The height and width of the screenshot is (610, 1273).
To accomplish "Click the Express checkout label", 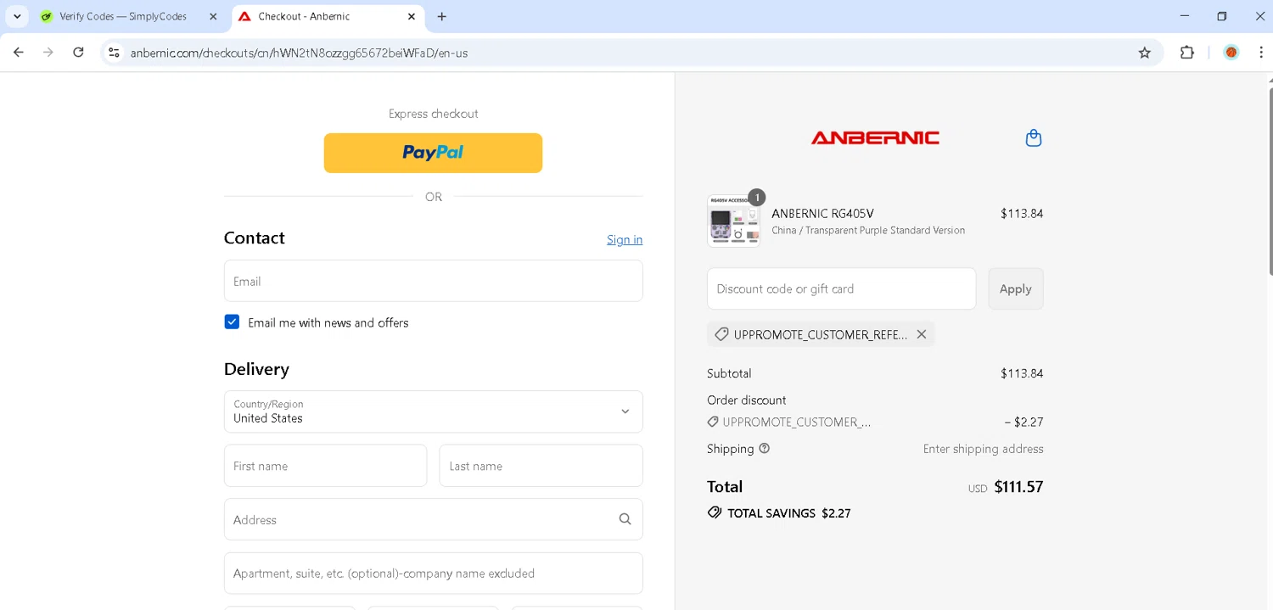I will pyautogui.click(x=433, y=114).
